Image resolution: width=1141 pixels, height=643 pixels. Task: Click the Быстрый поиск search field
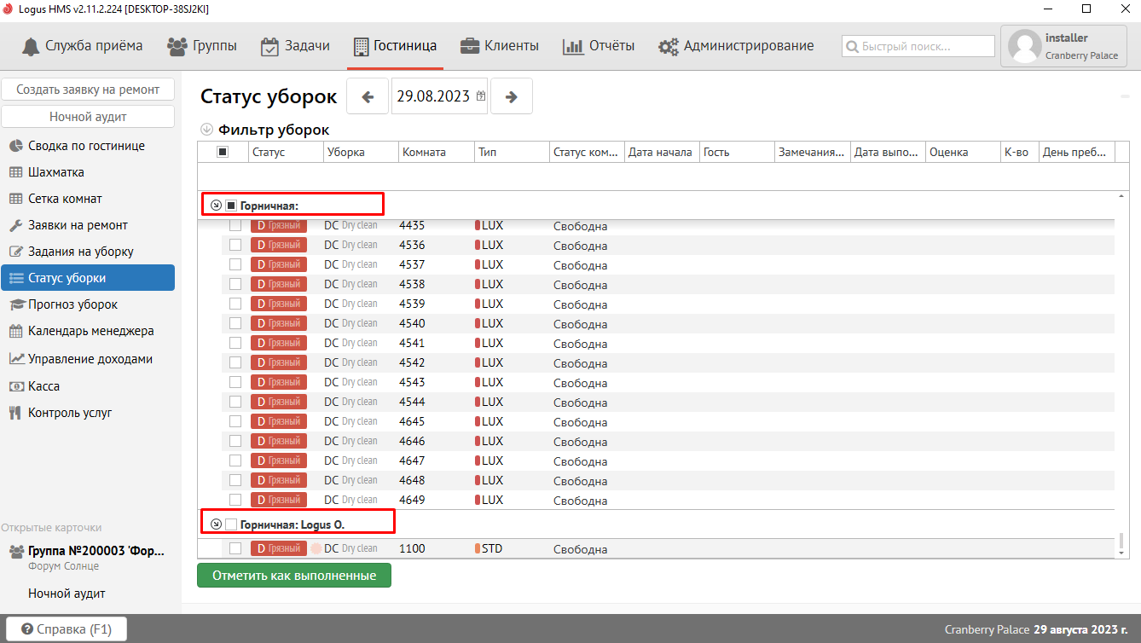click(918, 47)
